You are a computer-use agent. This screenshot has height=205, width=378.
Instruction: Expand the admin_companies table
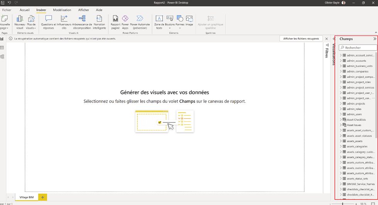pyautogui.click(x=341, y=71)
